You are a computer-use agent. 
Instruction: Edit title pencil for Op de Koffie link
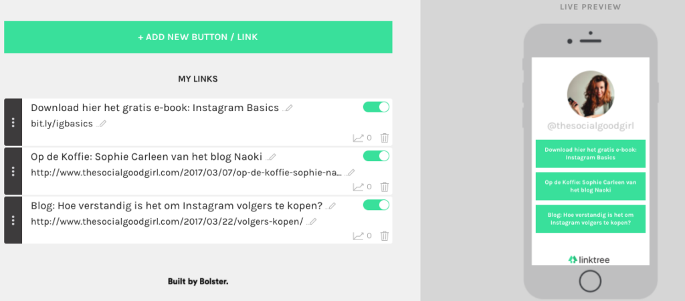click(271, 157)
